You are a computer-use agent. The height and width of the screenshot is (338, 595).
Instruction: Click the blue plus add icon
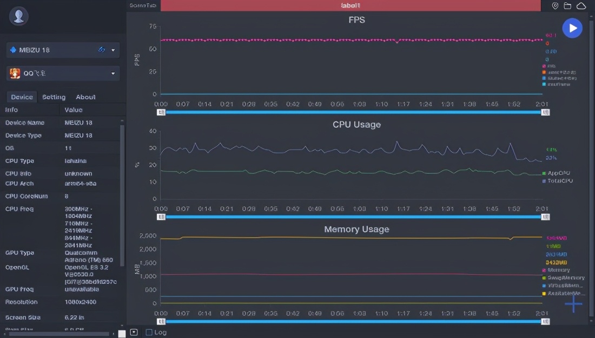[573, 303]
